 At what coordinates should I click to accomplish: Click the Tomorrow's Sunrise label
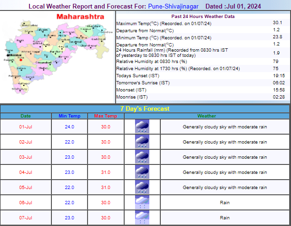[x=143, y=82]
